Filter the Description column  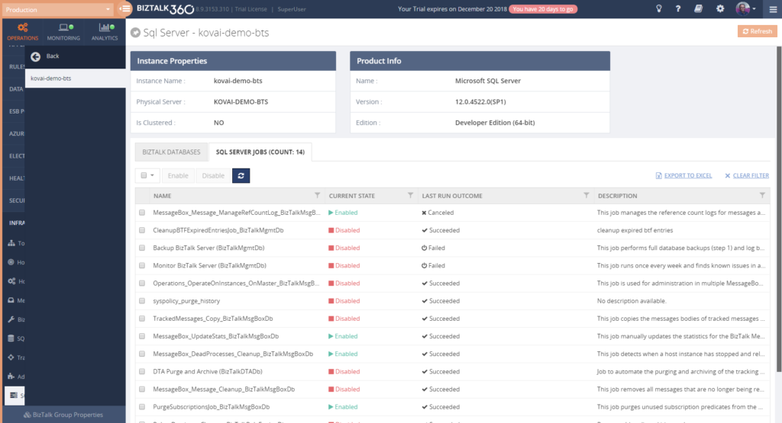[x=762, y=195]
